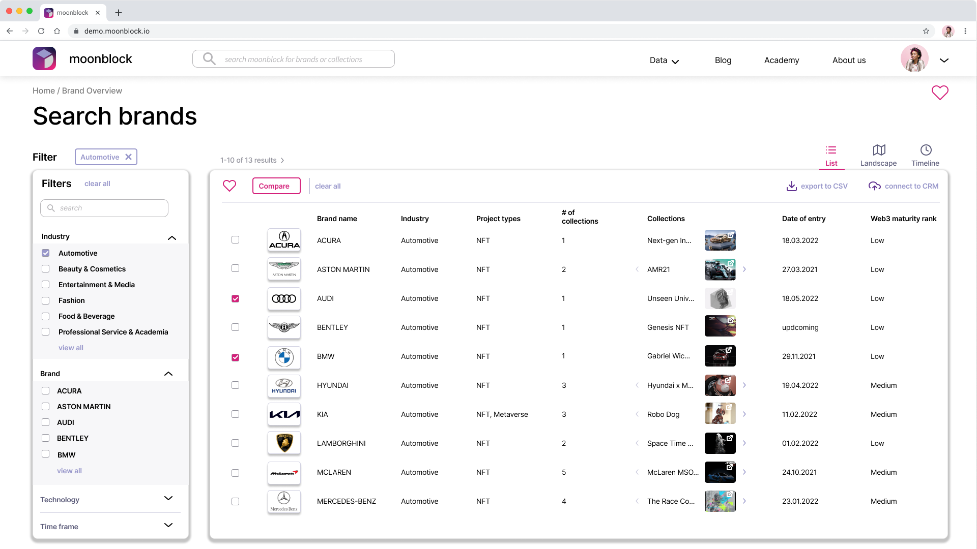Viewport: 977px width, 549px height.
Task: Click the ASTON MARTIN brand logo
Action: (284, 269)
